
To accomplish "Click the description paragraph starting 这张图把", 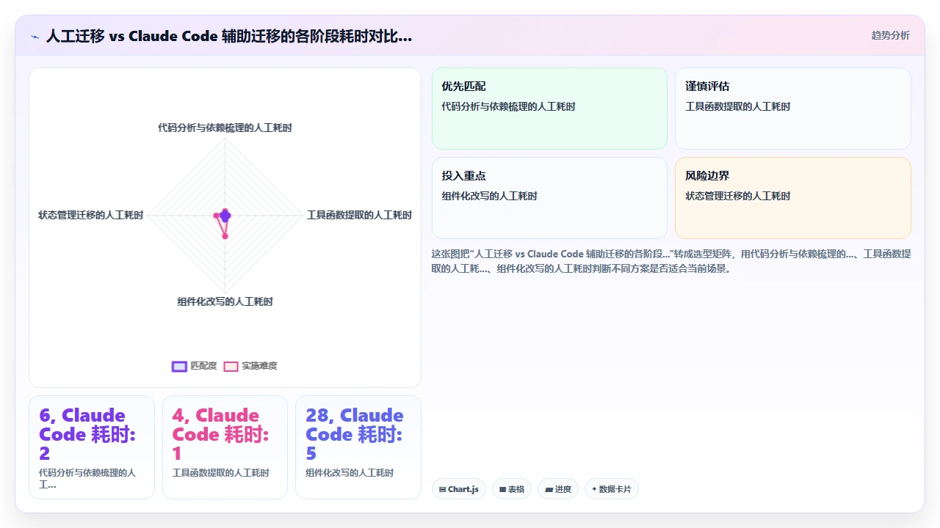I will (x=671, y=261).
